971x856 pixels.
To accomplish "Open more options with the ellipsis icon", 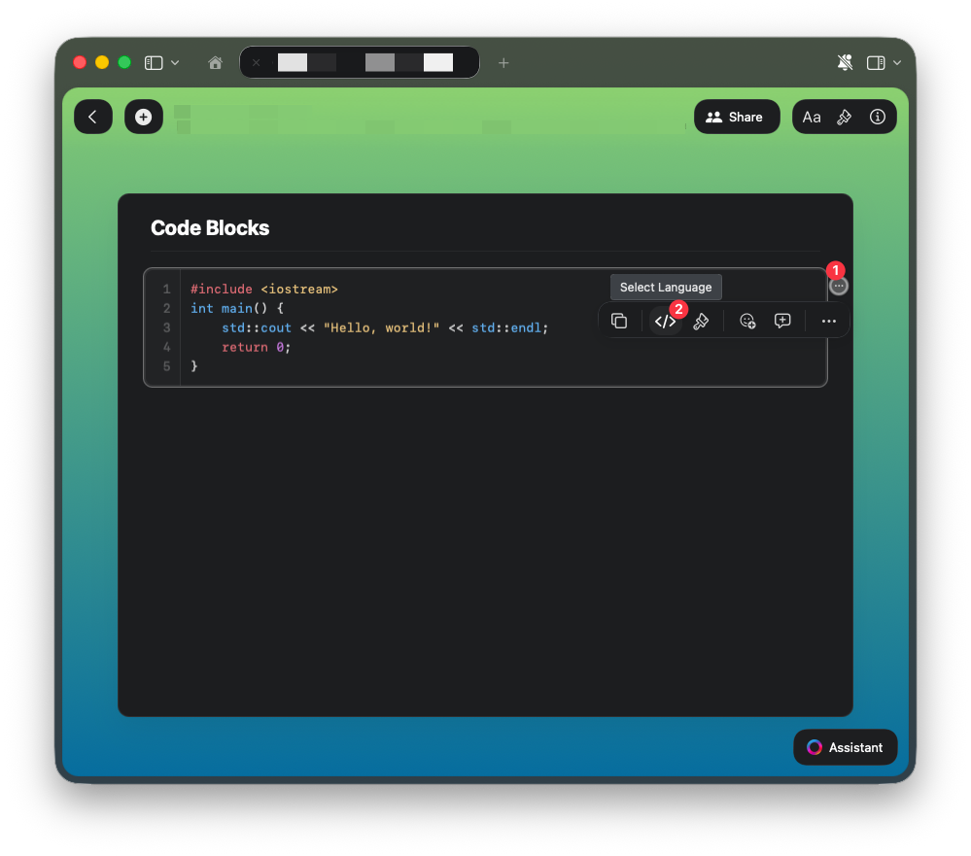I will tap(828, 321).
